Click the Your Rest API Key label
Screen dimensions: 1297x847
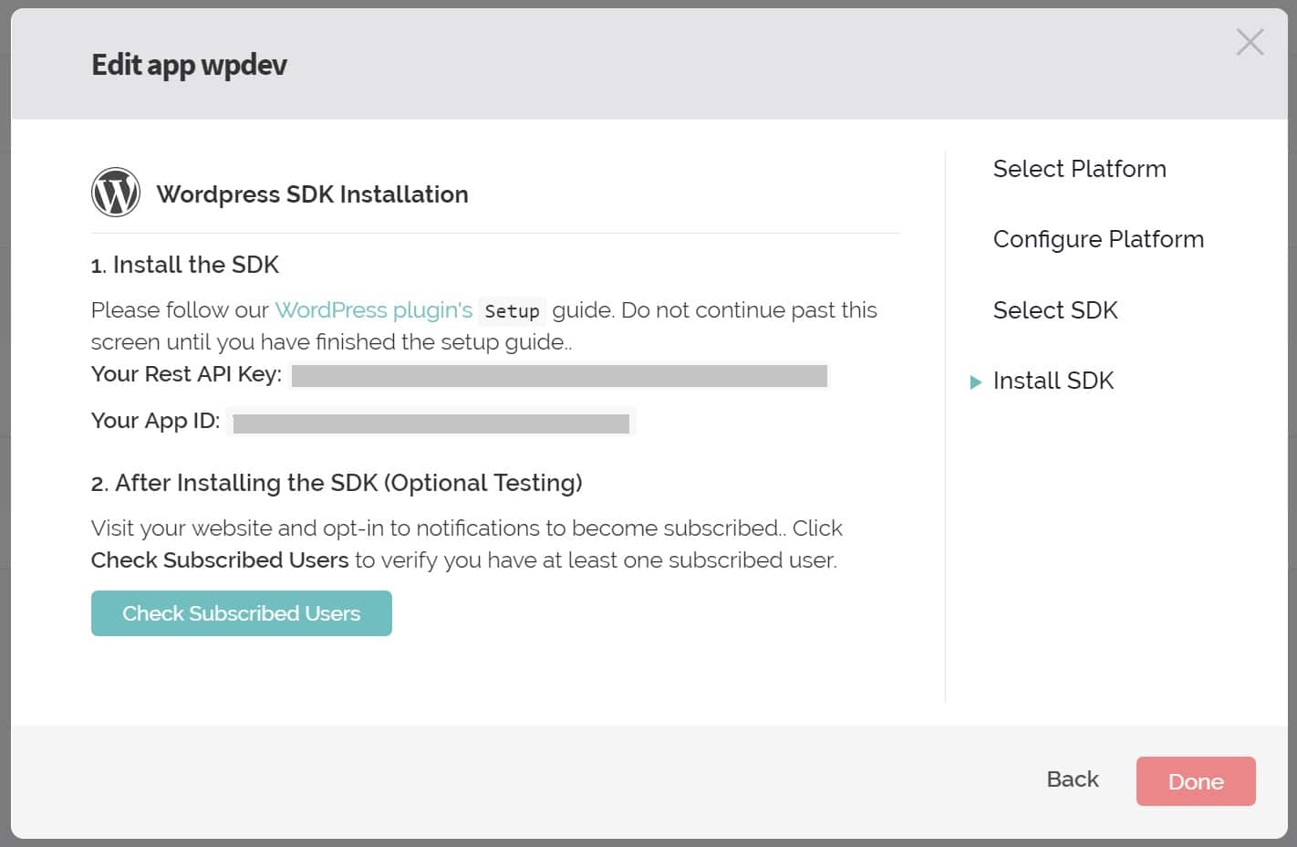click(185, 374)
